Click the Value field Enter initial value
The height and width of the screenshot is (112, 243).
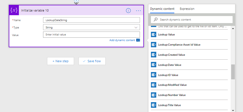pos(92,35)
